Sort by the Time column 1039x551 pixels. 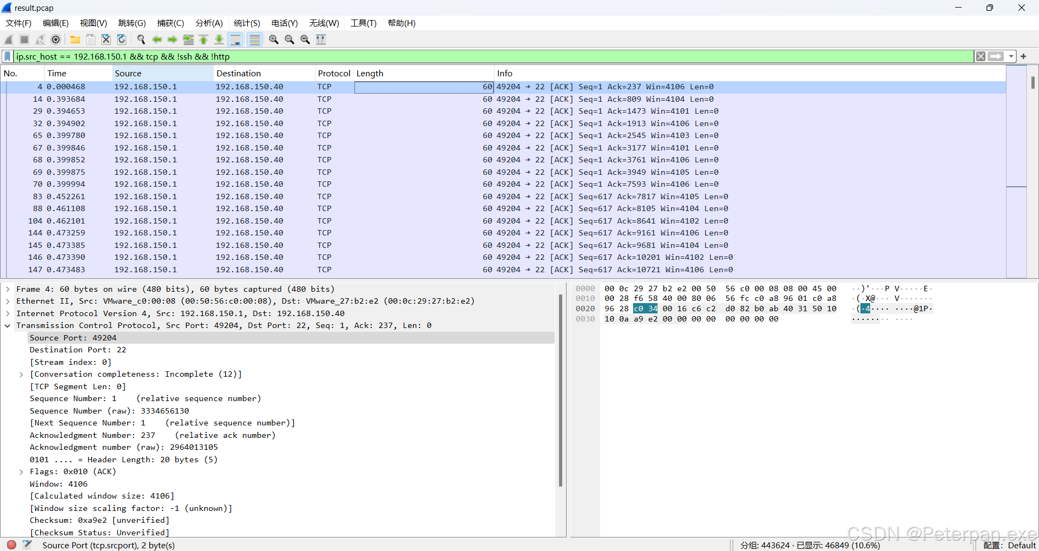click(x=78, y=74)
